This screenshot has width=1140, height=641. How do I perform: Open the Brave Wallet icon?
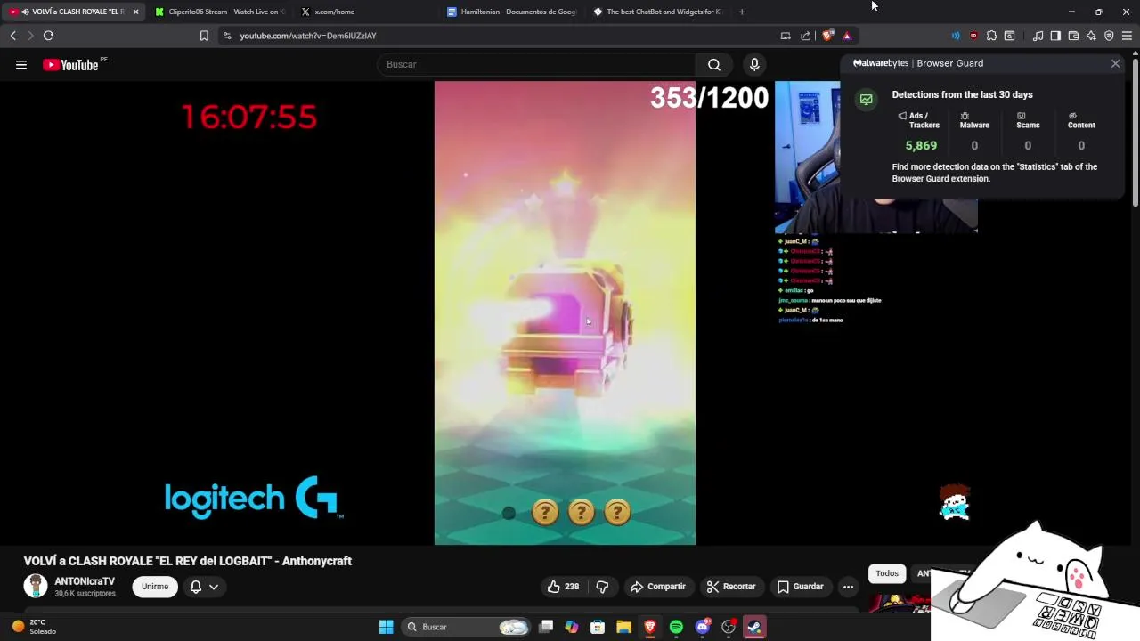click(x=1073, y=36)
